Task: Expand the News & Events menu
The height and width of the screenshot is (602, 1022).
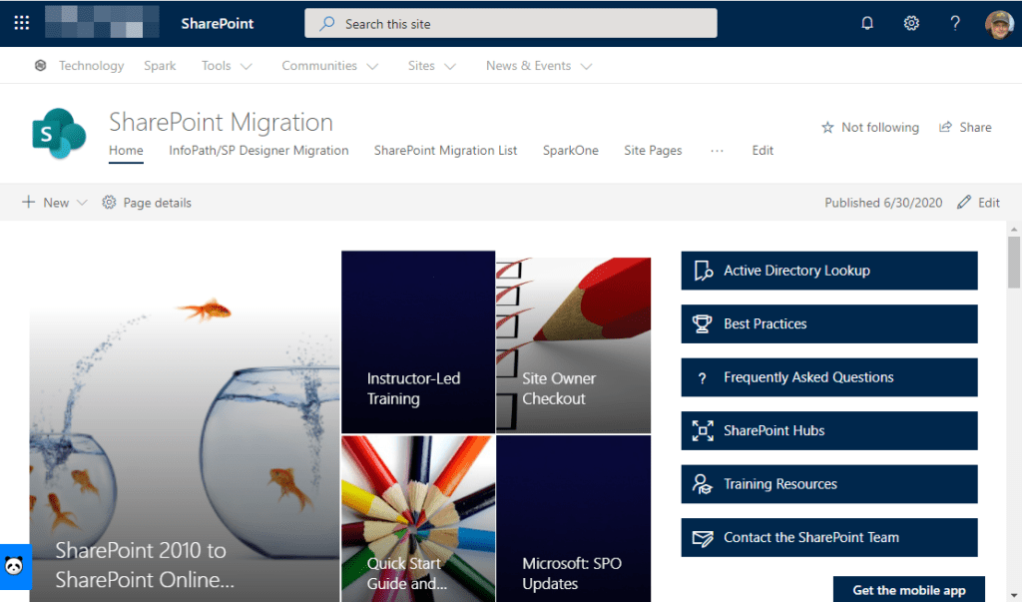Action: click(x=539, y=66)
